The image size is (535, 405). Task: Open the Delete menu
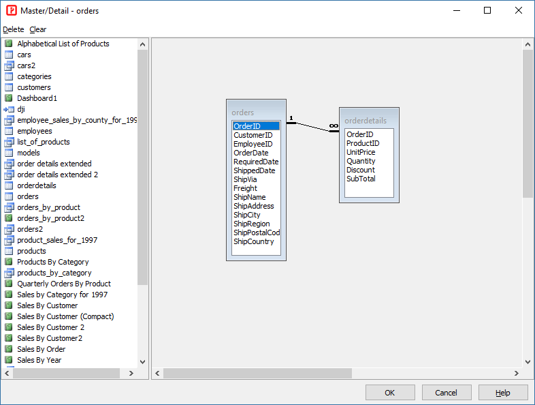tap(13, 29)
